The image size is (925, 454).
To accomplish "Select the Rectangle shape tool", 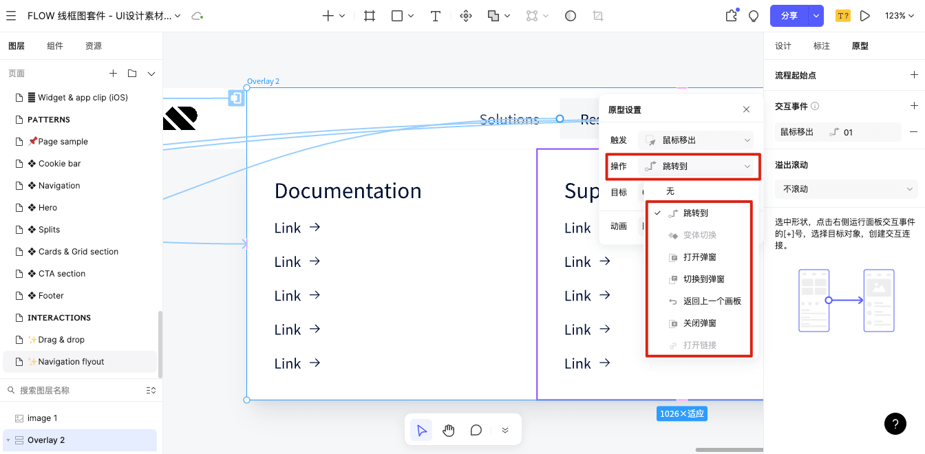I will (397, 16).
